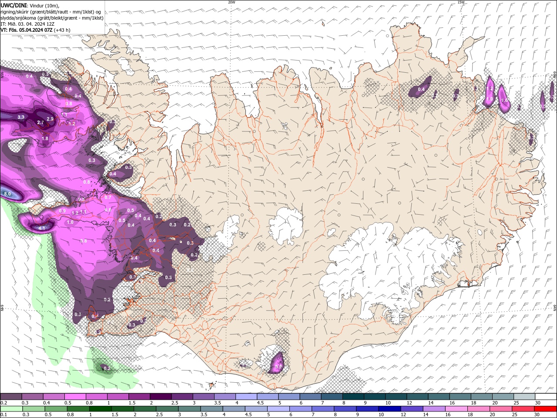Click the '0.9' precipitation value on the map
Viewport: 557px width, 418px height.
[x=62, y=211]
